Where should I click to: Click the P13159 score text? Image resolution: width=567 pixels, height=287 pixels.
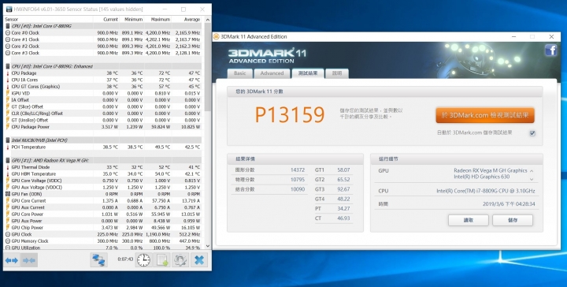[x=290, y=115]
